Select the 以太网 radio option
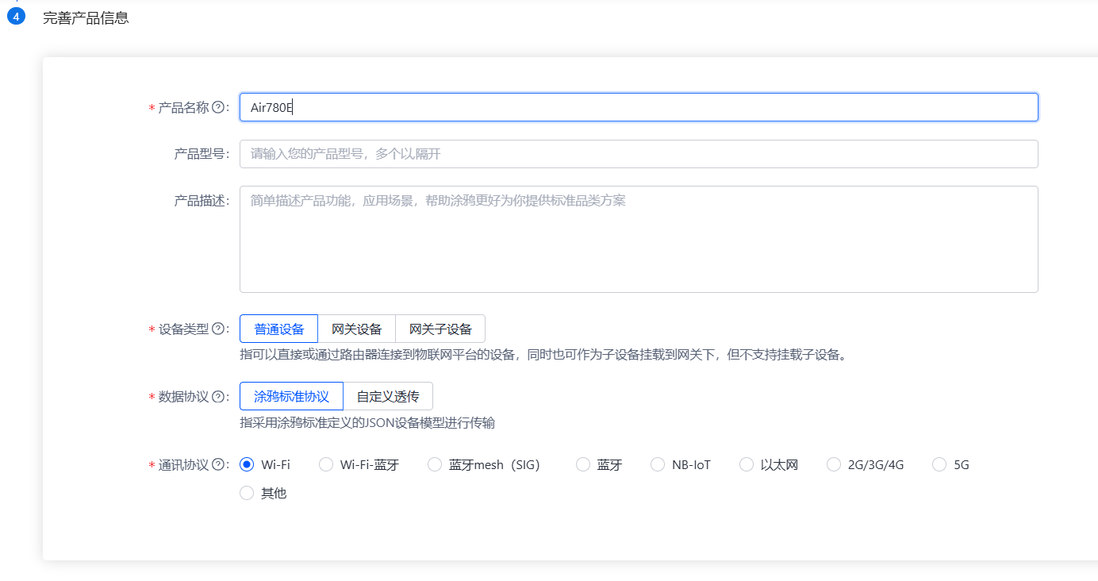This screenshot has height=581, width=1098. pyautogui.click(x=747, y=464)
